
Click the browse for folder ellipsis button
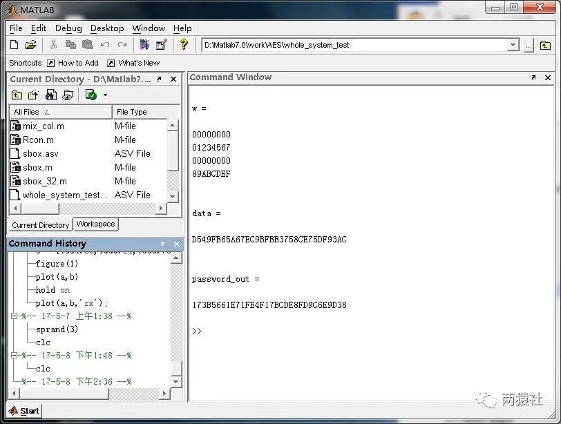tap(529, 46)
